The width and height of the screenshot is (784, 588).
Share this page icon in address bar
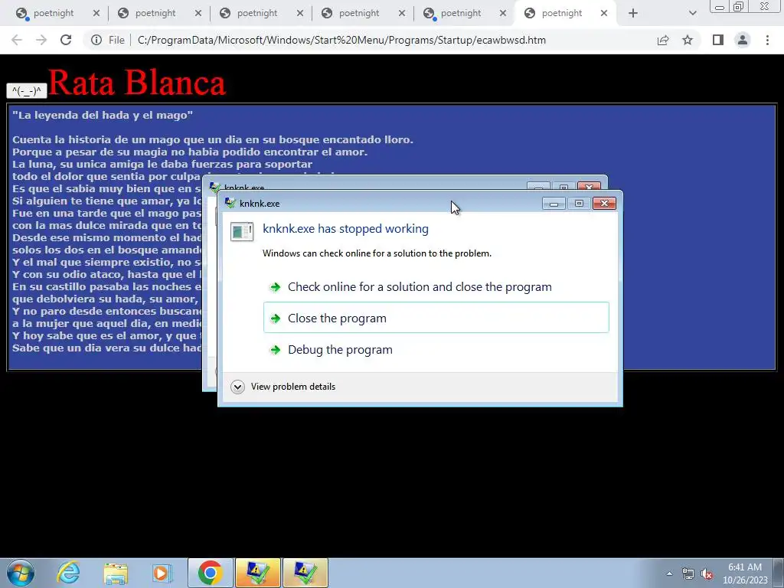663,40
